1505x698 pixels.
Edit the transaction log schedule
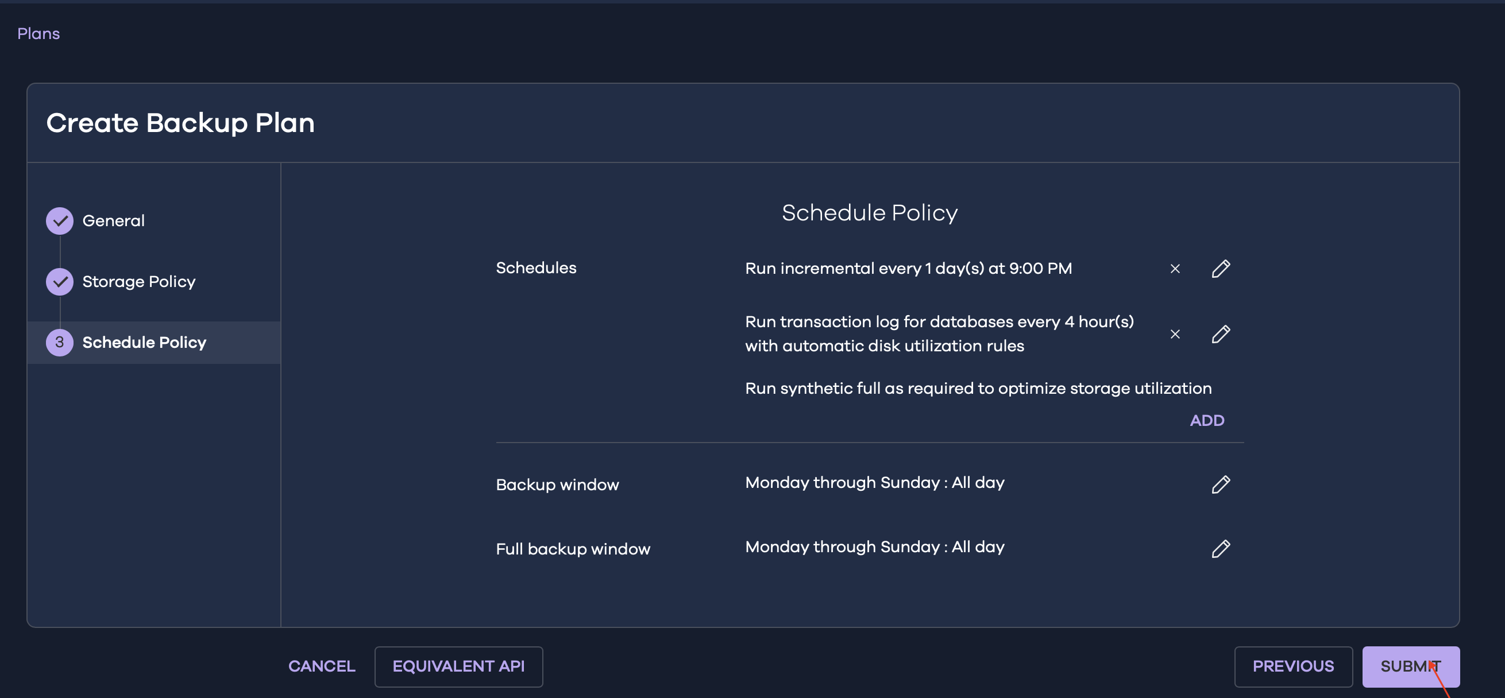pos(1221,334)
